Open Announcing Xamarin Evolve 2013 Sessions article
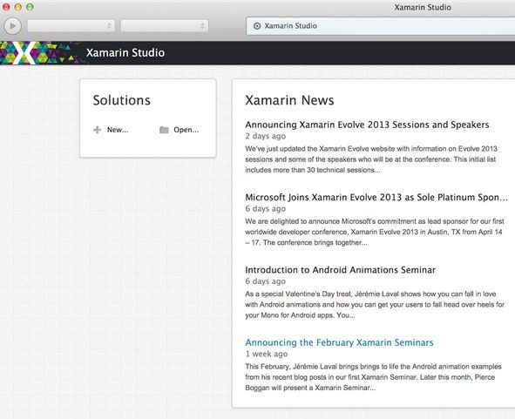The image size is (515, 419). [367, 125]
